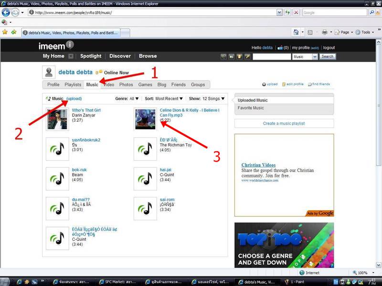Open the IE Tools menu
Image resolution: width=382 pixels, height=286 pixels.
pos(365,32)
